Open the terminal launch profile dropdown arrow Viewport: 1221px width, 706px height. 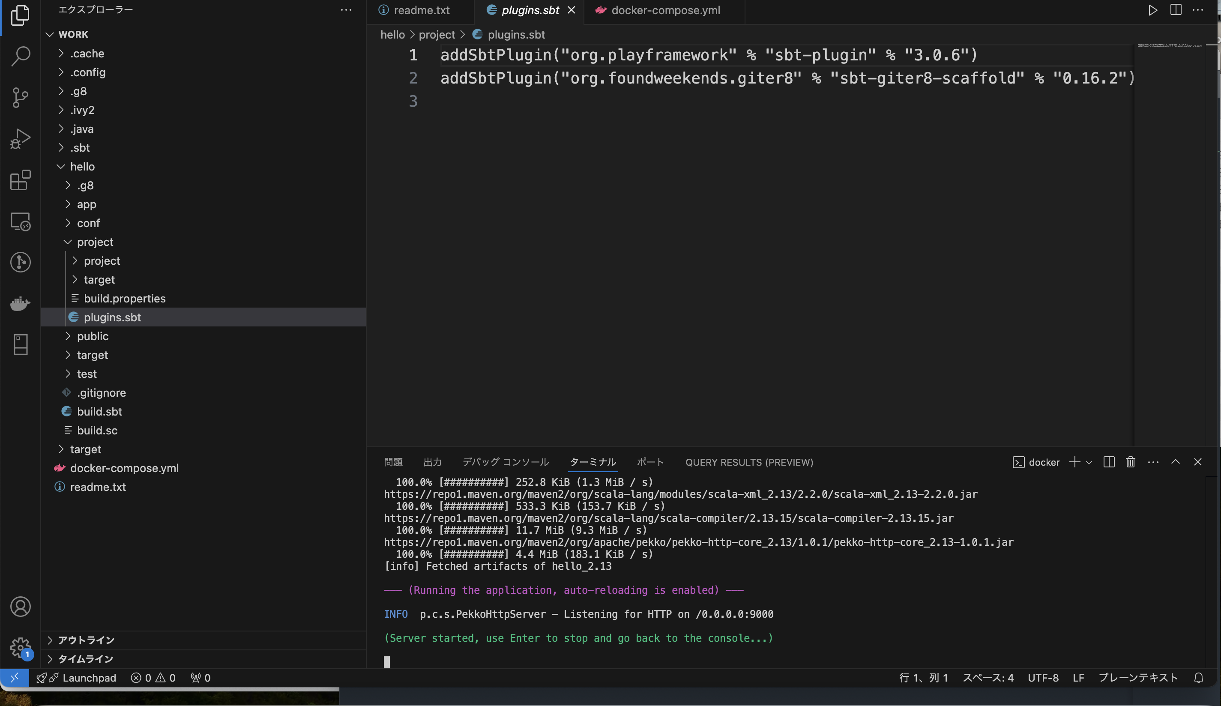pos(1089,462)
